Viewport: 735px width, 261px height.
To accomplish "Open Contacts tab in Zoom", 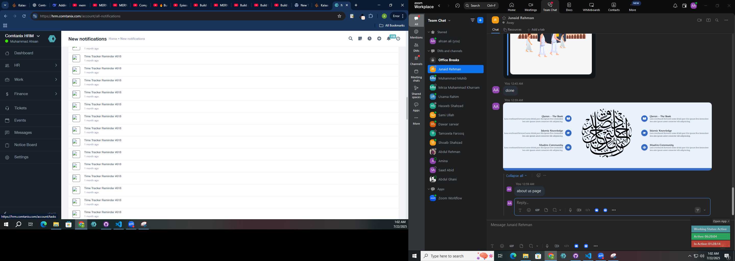I will pyautogui.click(x=614, y=7).
